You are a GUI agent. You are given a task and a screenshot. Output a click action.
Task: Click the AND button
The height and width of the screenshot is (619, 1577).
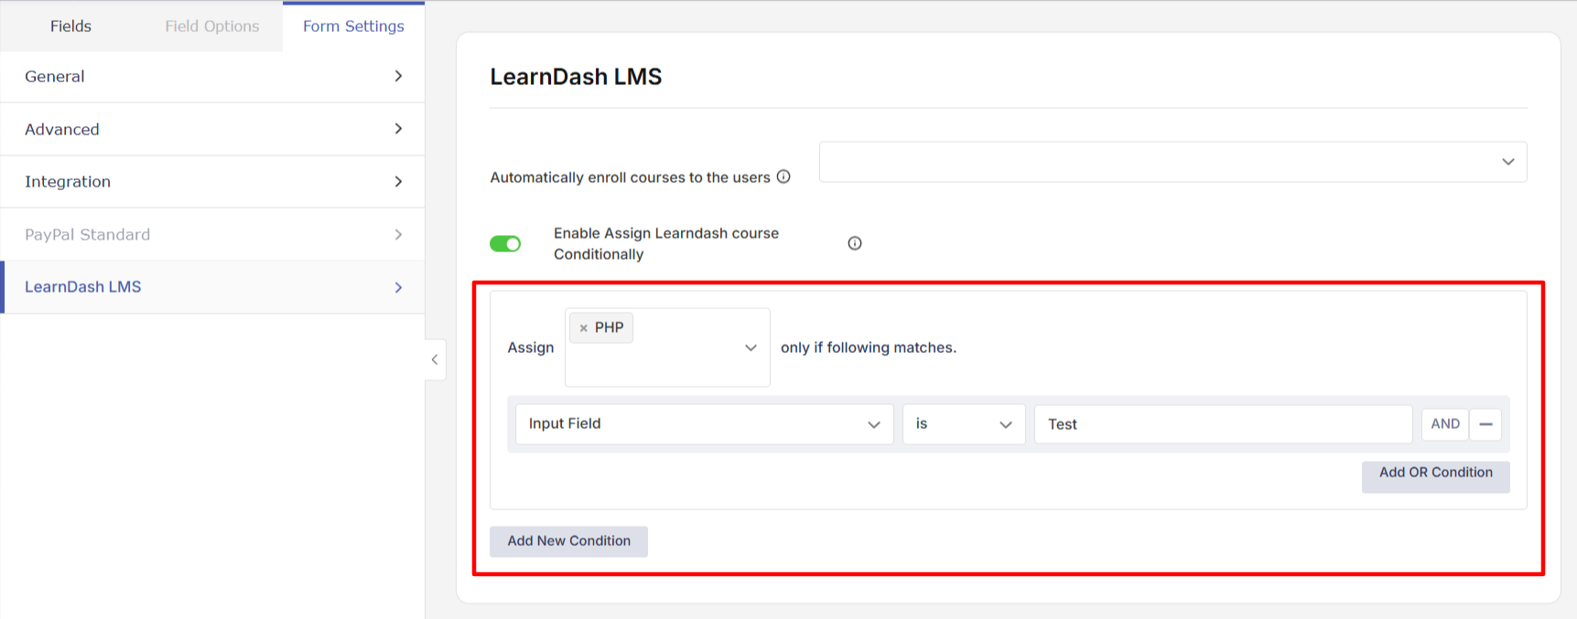pos(1445,424)
